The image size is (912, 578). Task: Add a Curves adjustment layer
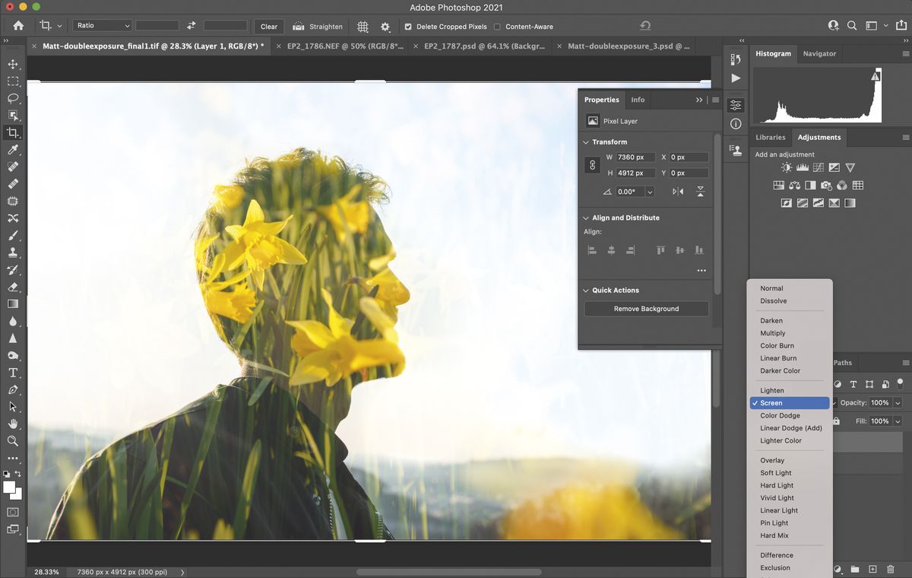point(819,167)
